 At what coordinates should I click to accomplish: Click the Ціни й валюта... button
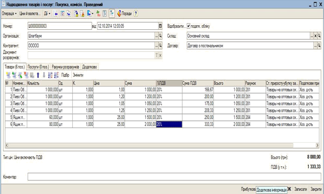(x=30, y=14)
